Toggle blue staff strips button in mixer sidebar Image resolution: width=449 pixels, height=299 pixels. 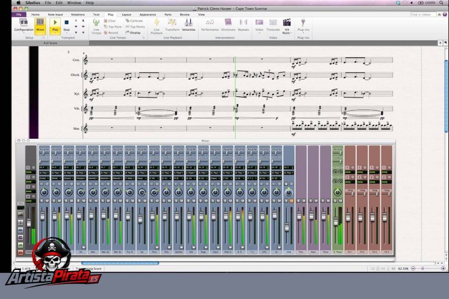click(x=20, y=230)
